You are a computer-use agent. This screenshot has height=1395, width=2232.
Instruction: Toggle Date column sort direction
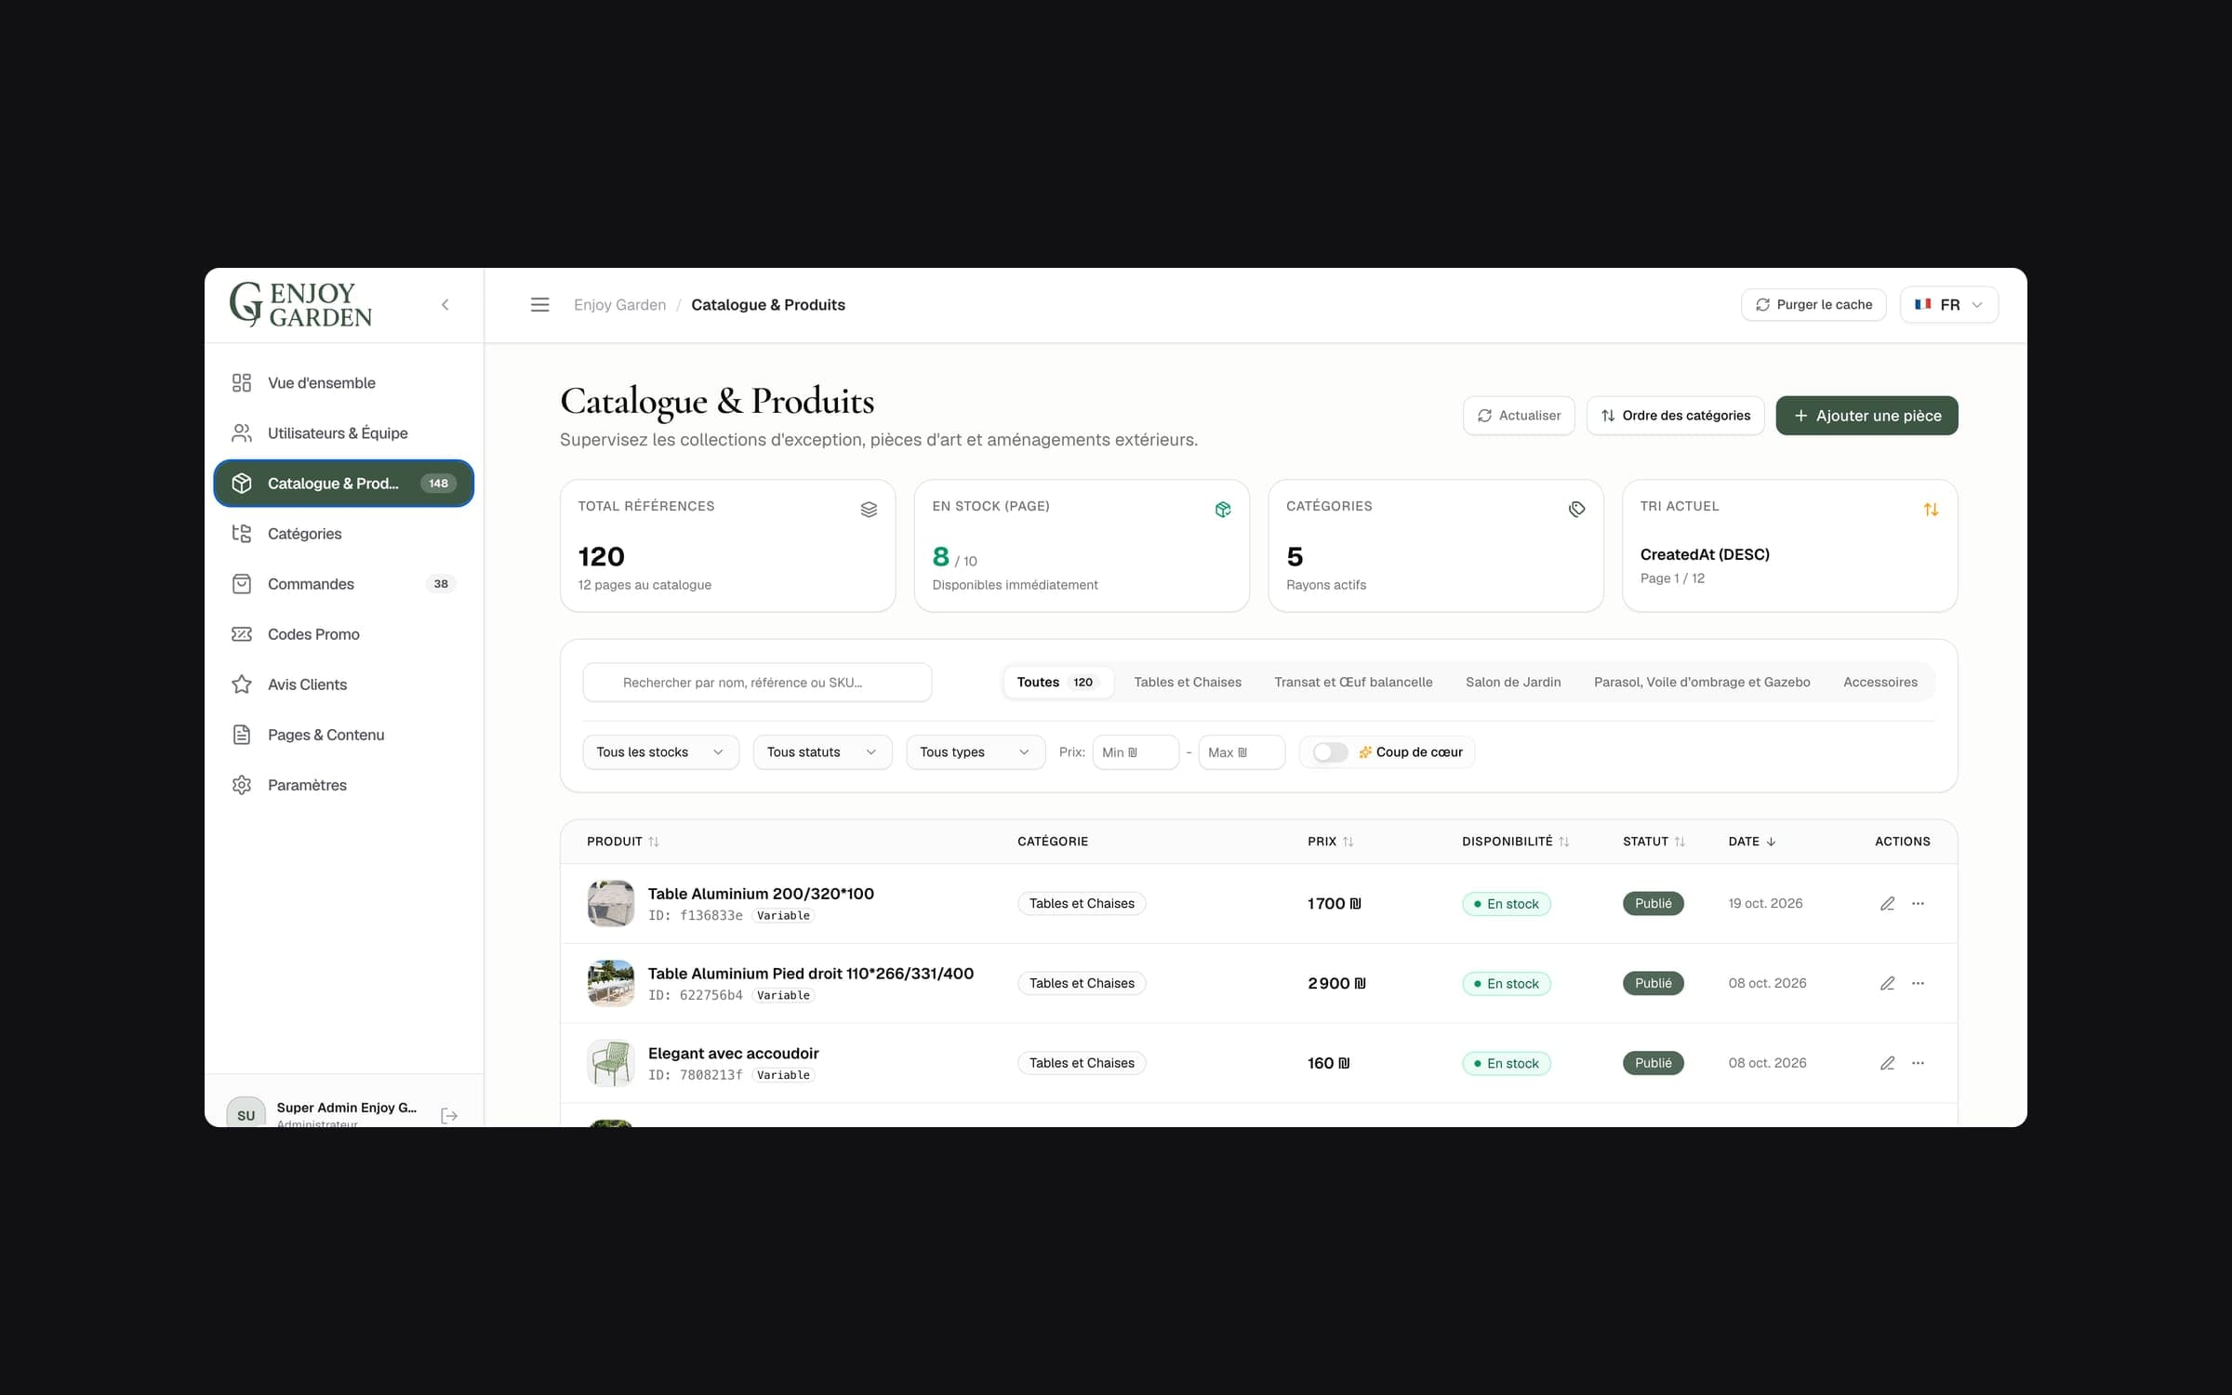coord(1752,842)
